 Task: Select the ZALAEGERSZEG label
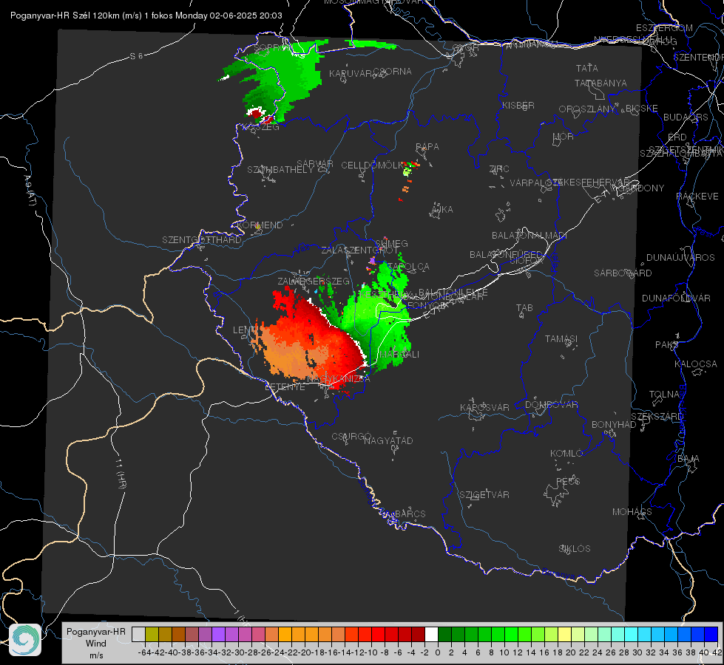click(x=314, y=281)
